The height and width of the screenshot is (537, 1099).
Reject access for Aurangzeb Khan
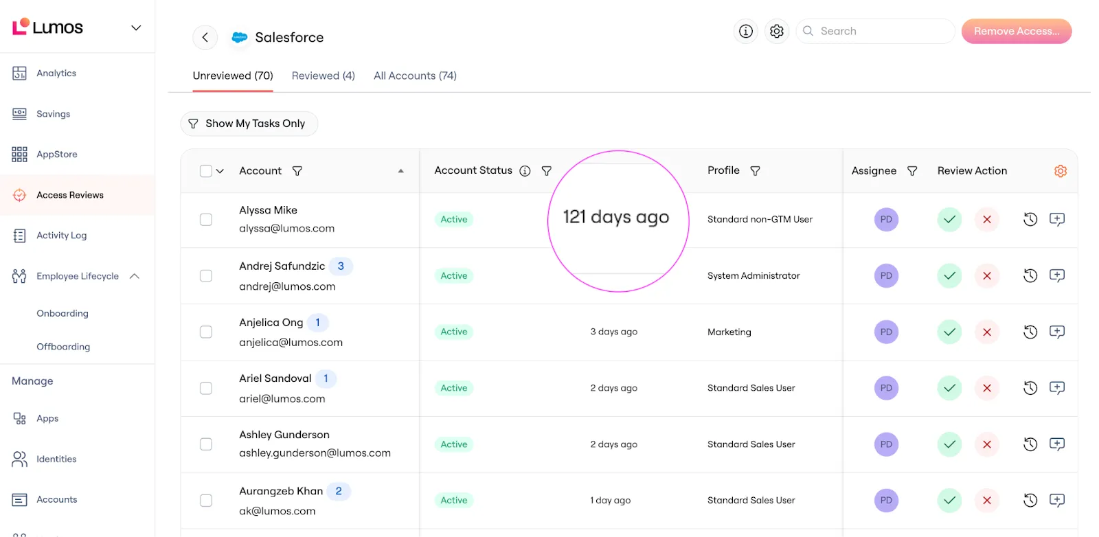986,501
